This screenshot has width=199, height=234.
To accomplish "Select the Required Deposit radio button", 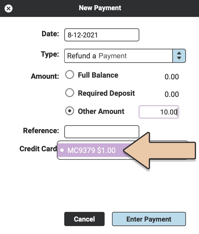I will click(x=70, y=93).
